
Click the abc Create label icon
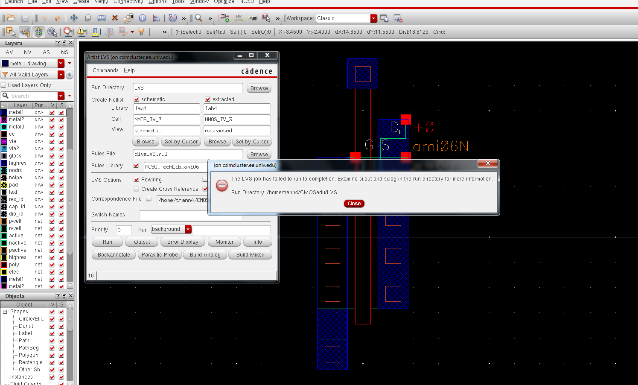(x=239, y=18)
